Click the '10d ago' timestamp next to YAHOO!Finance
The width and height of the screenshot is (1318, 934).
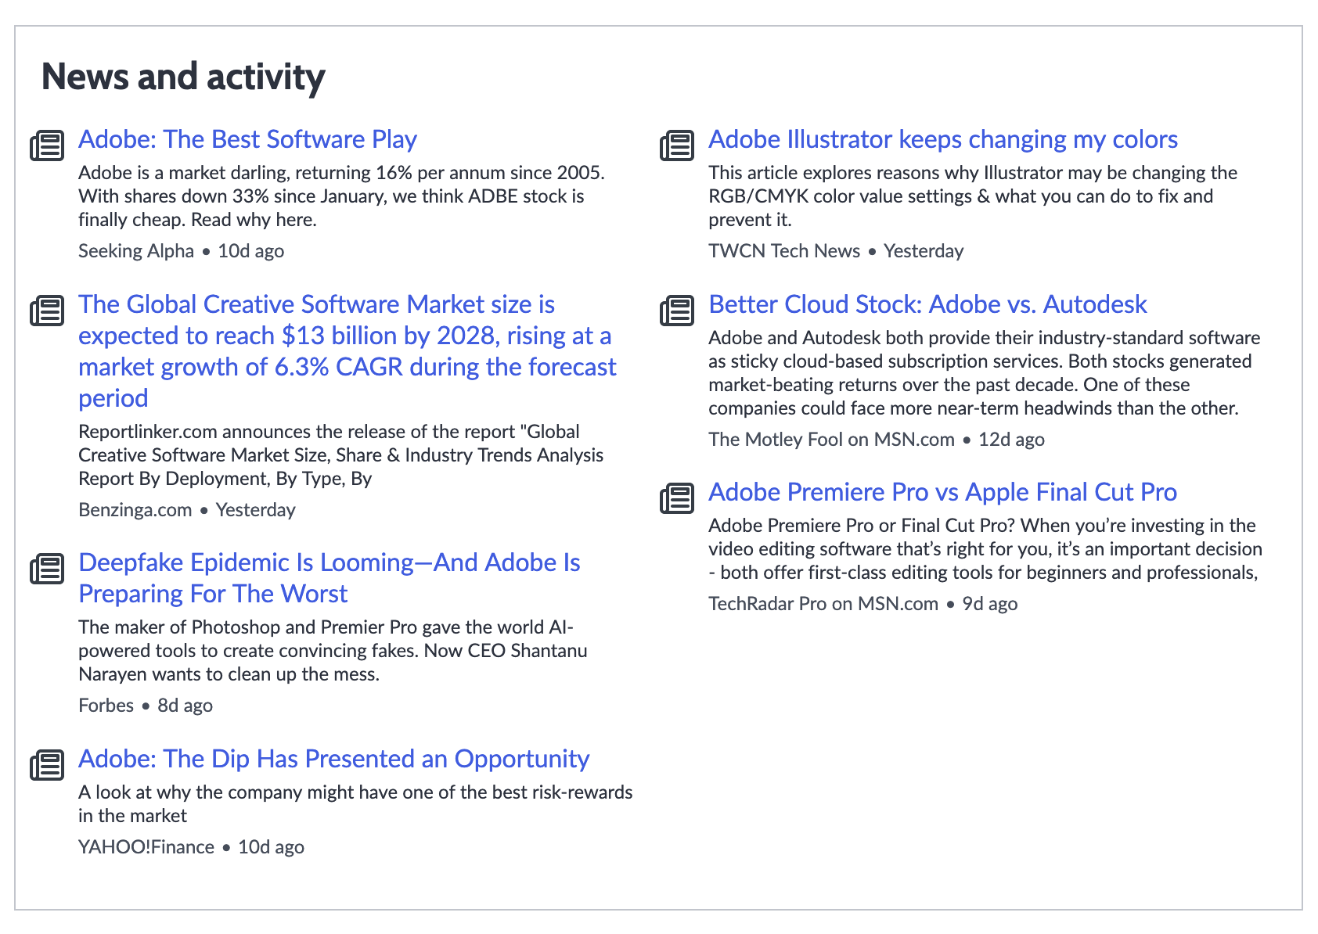click(x=271, y=847)
